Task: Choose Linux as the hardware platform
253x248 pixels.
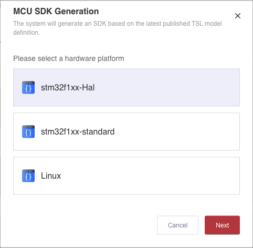Action: 126,175
